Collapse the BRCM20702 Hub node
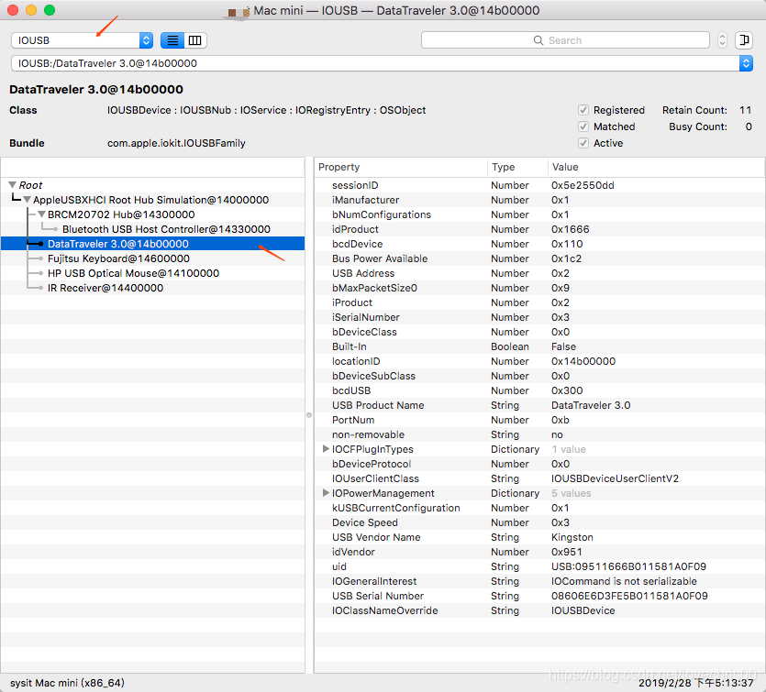 click(x=42, y=214)
